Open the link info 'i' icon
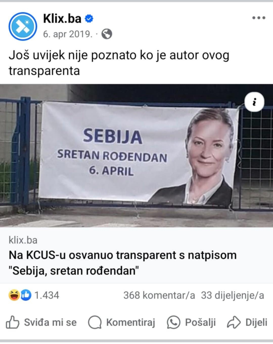Screen dimensions: 273x344 (254, 103)
